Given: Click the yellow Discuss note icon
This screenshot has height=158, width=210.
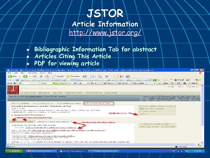Looking at the screenshot, I should (116, 76).
